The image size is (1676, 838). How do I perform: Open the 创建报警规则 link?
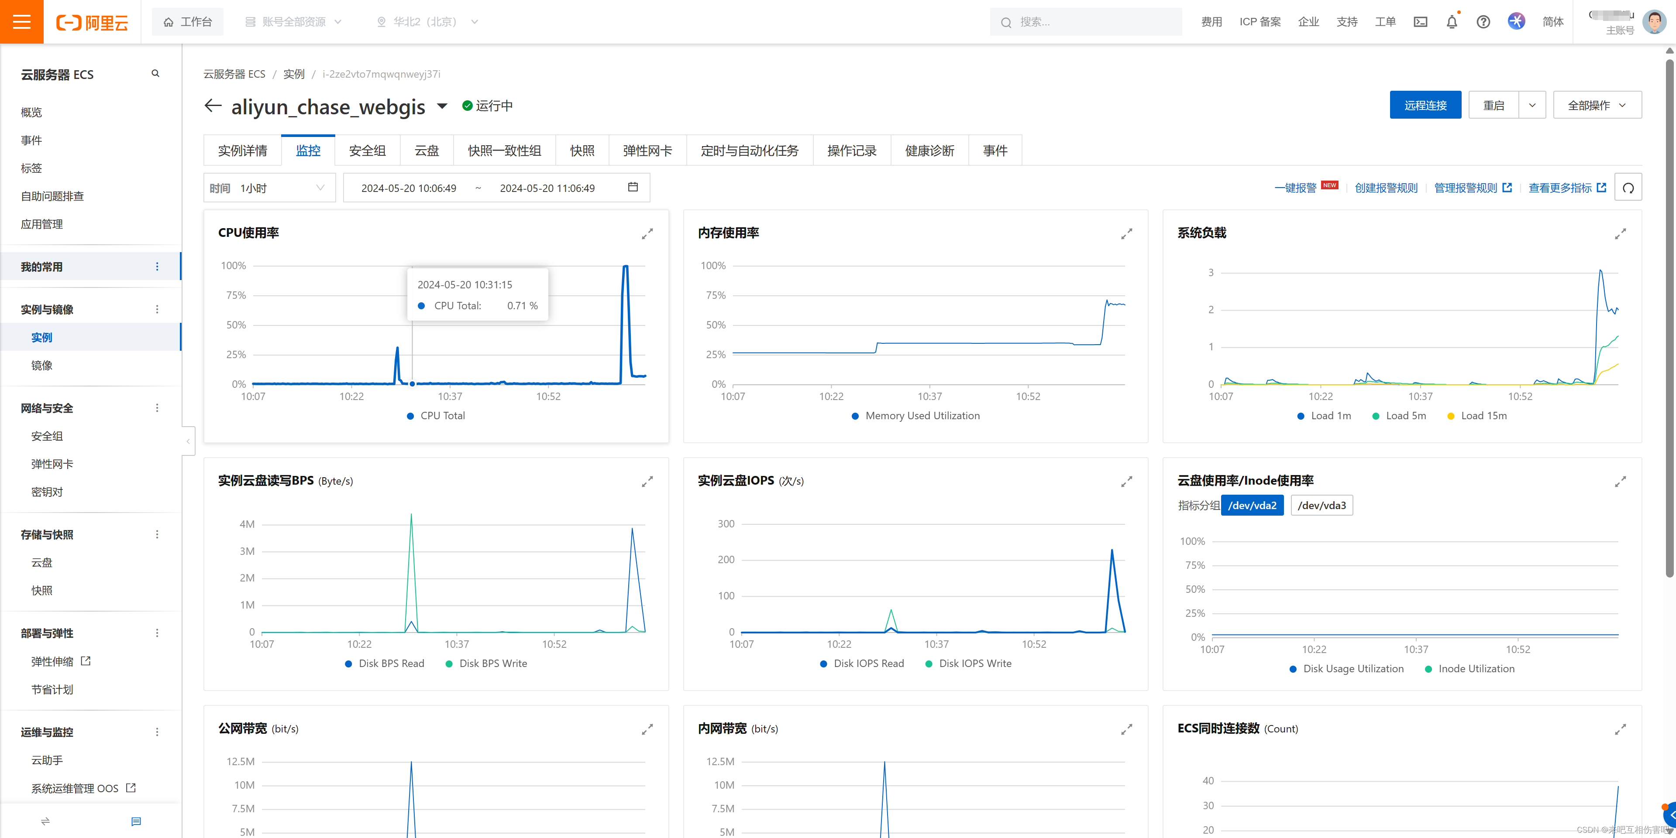[x=1386, y=187]
